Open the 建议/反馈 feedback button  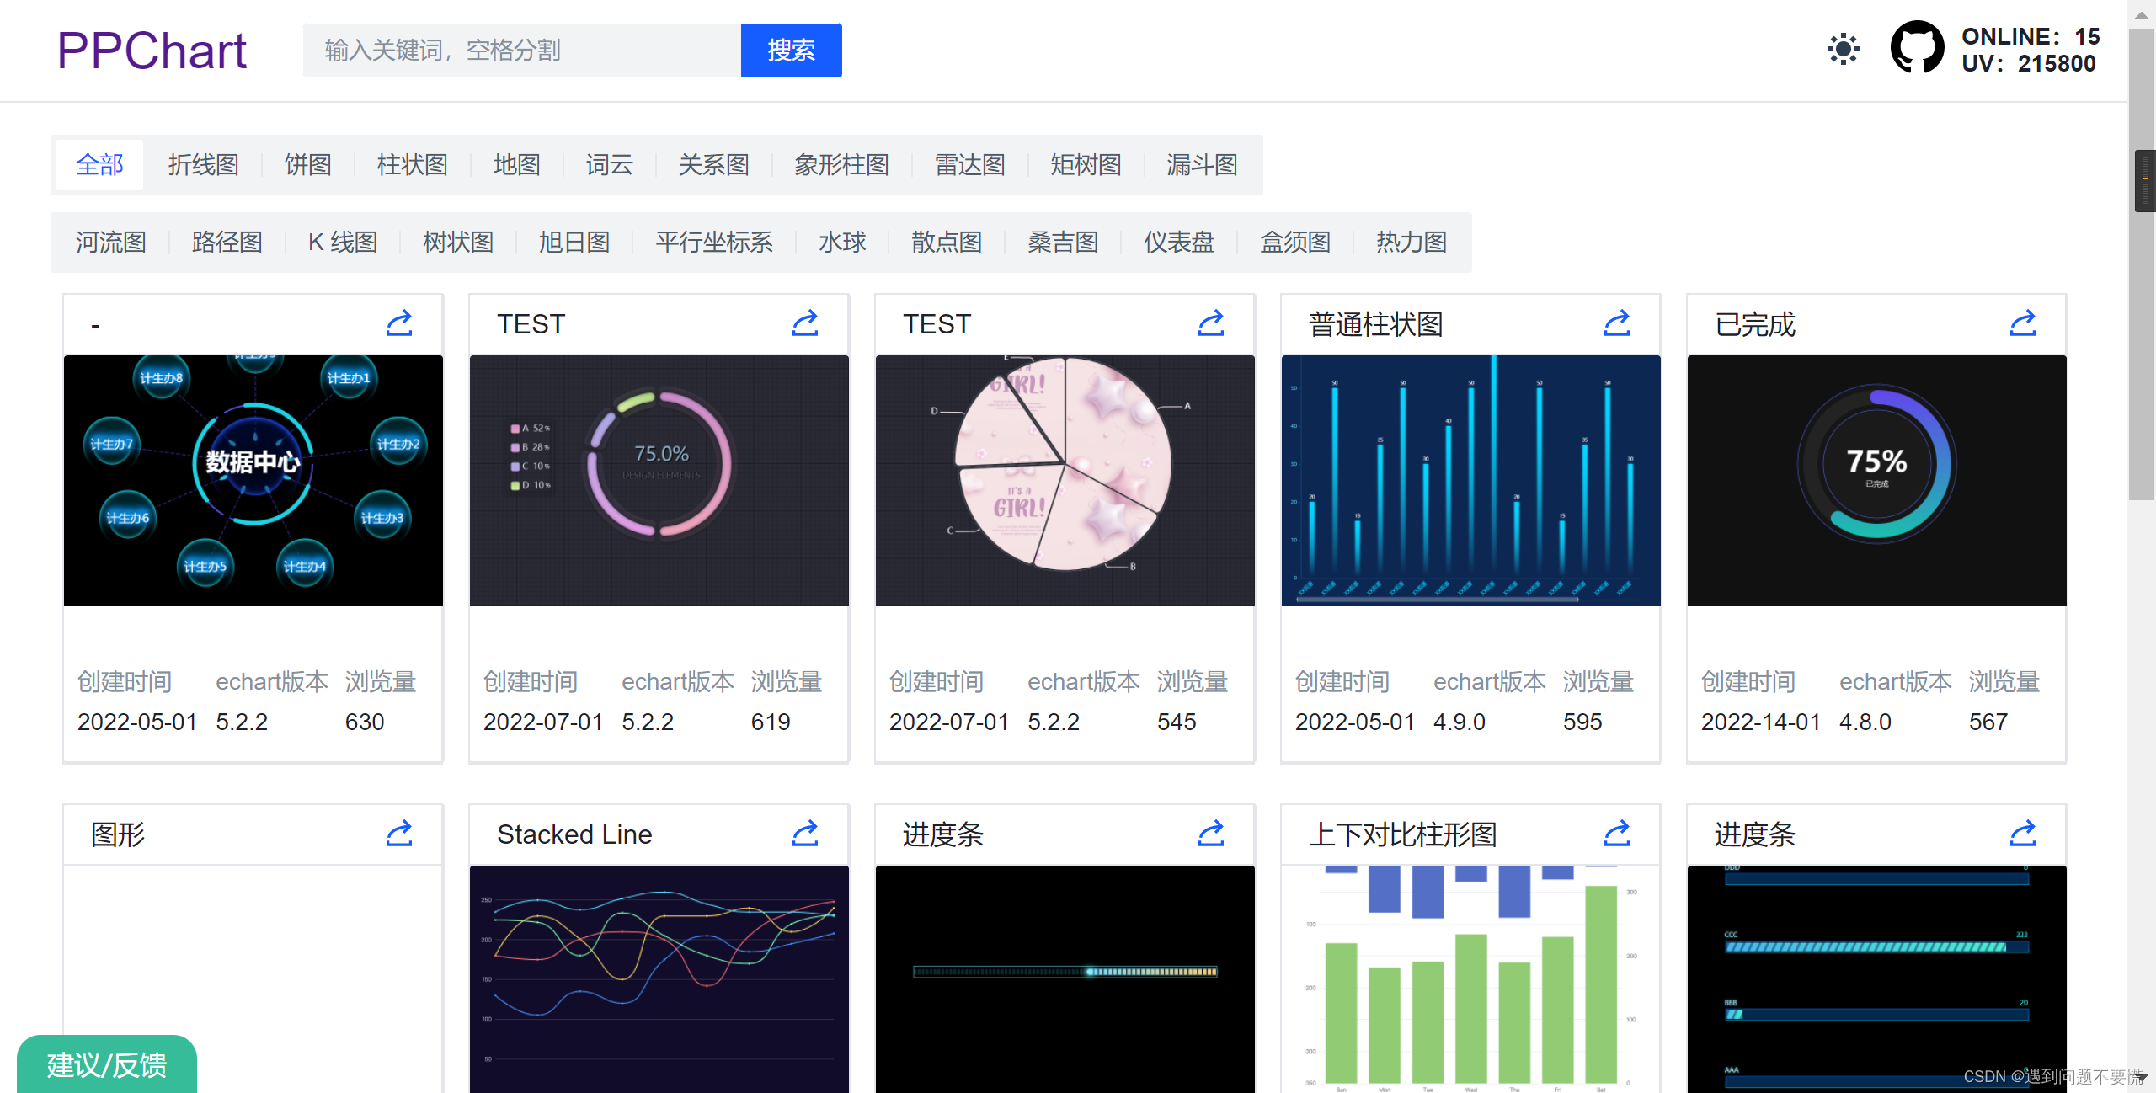click(107, 1064)
